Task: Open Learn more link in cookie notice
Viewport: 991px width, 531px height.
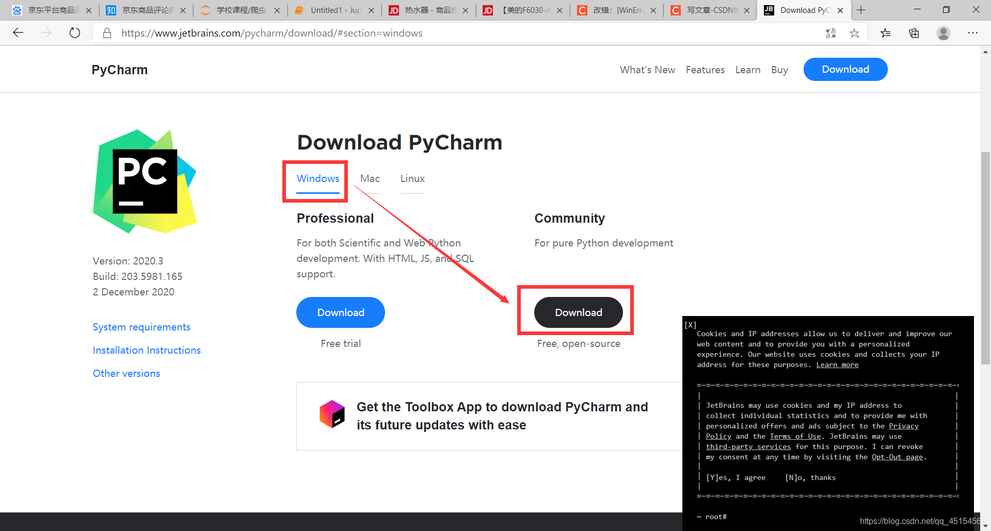Action: coord(837,364)
